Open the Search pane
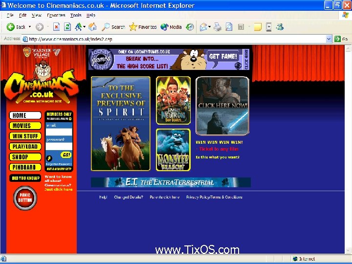Viewport: 352px width, 264px height. click(113, 27)
